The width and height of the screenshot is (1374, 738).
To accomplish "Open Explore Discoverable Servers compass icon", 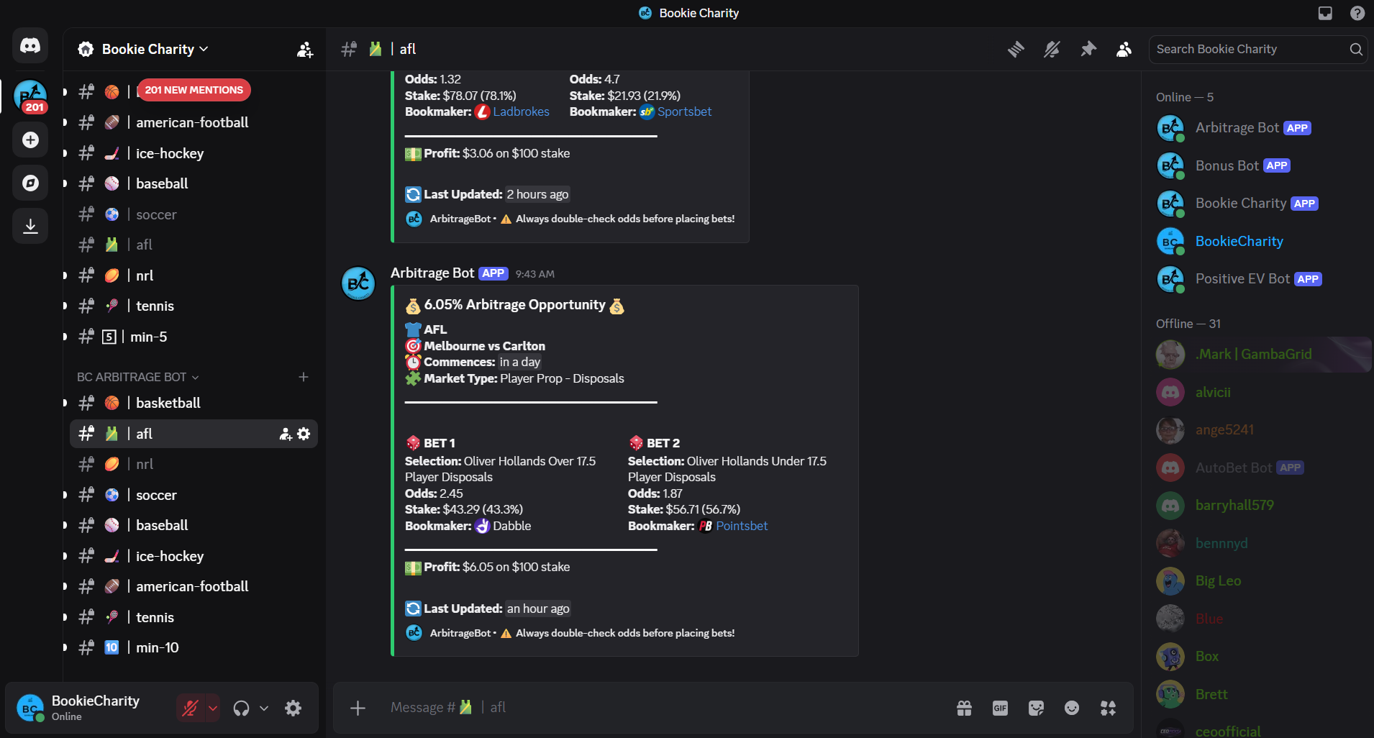I will tap(30, 183).
